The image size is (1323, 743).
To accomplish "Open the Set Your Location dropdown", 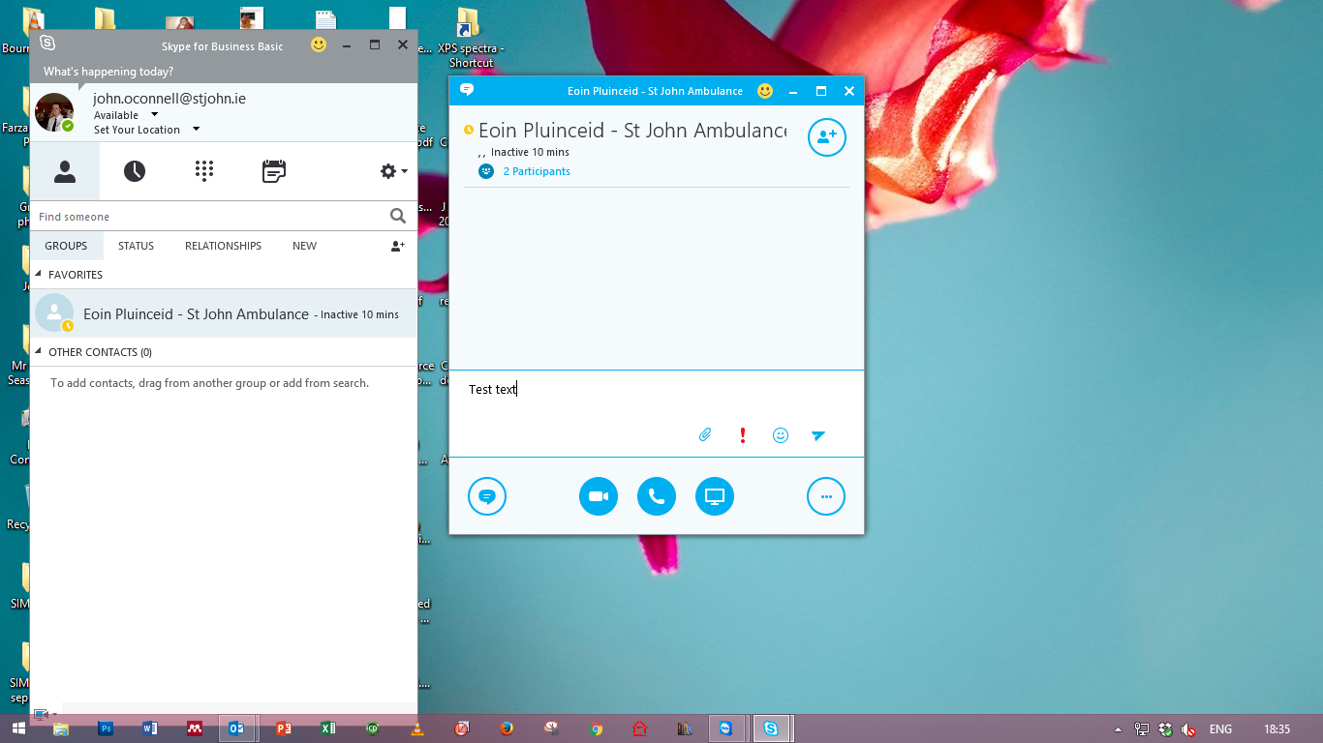I will click(196, 130).
